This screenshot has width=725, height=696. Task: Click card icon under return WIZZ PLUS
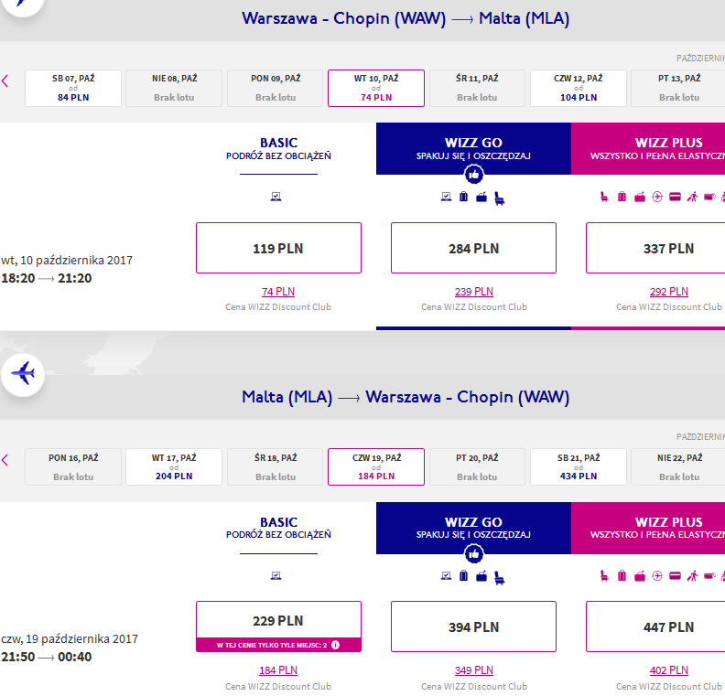click(x=675, y=576)
